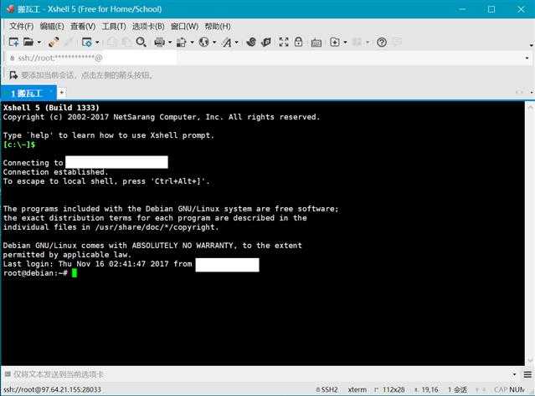Click the Font icon
535x396 pixels.
click(x=227, y=43)
